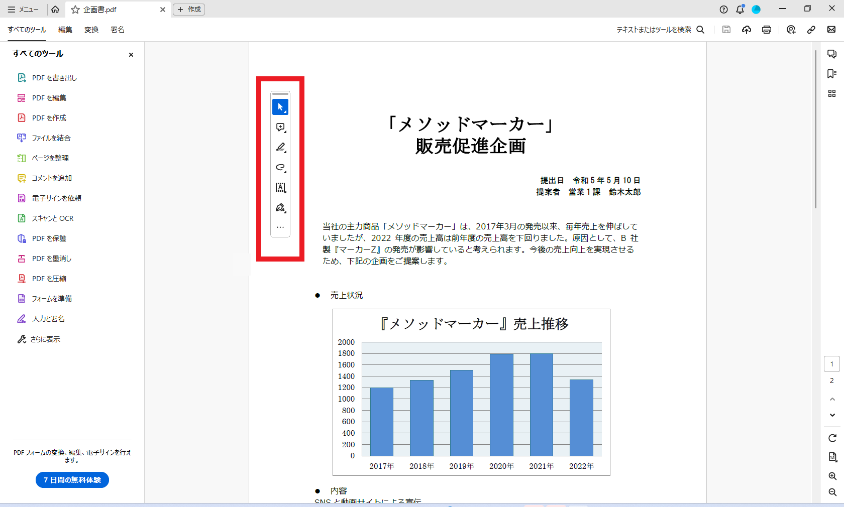Open the bookmarks panel
Image resolution: width=844 pixels, height=507 pixels.
click(x=831, y=74)
